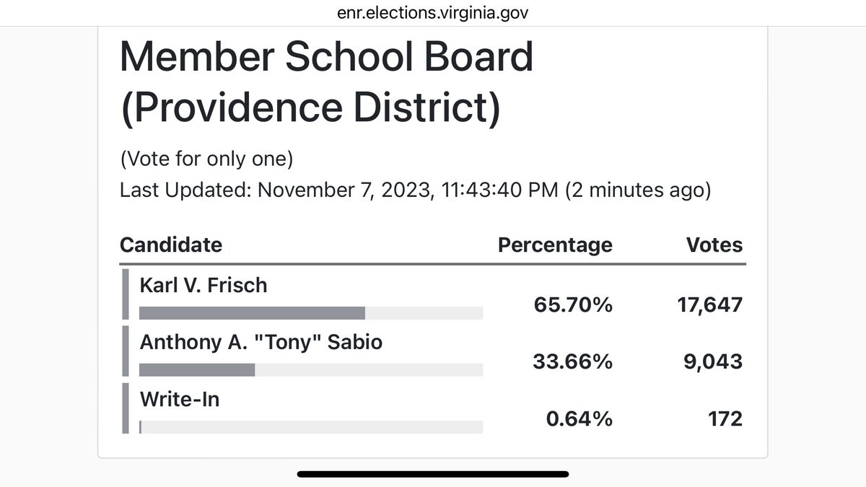Tap the Votes column header

(x=714, y=245)
